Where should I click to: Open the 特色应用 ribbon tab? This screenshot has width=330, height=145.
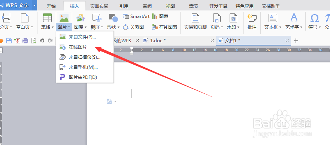click(244, 6)
